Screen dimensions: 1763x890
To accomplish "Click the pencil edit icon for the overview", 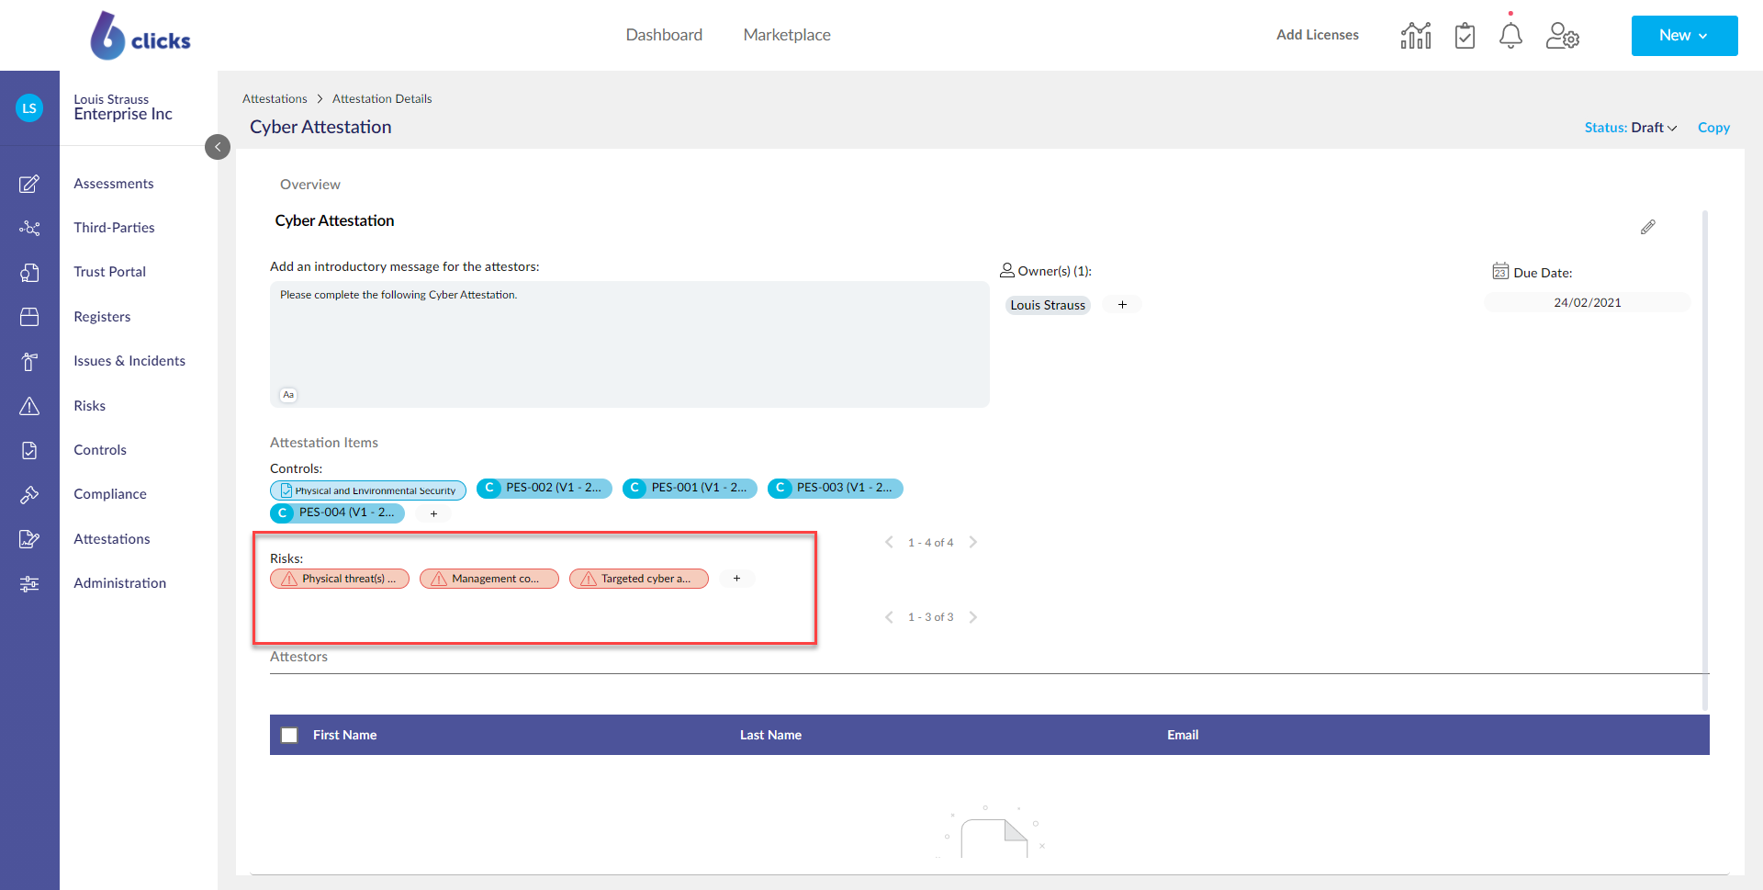I will (1648, 227).
